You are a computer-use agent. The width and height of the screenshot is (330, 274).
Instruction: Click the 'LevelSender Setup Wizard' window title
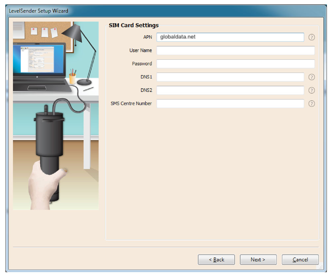[x=39, y=11]
